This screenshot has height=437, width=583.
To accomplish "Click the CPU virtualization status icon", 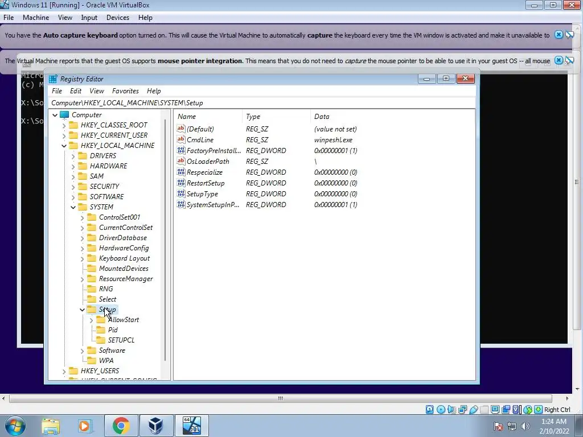I will (x=516, y=410).
